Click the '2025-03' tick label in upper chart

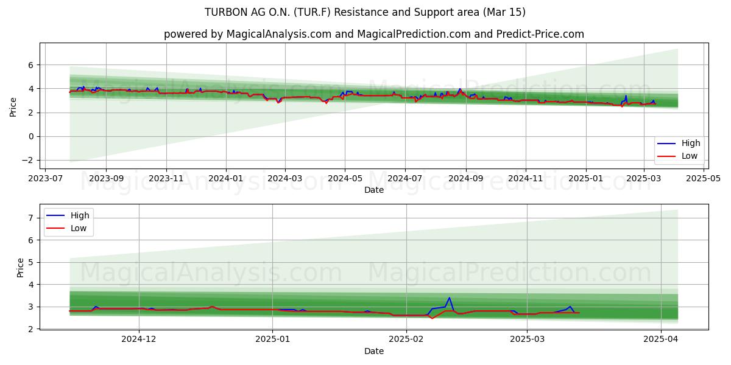coord(644,179)
